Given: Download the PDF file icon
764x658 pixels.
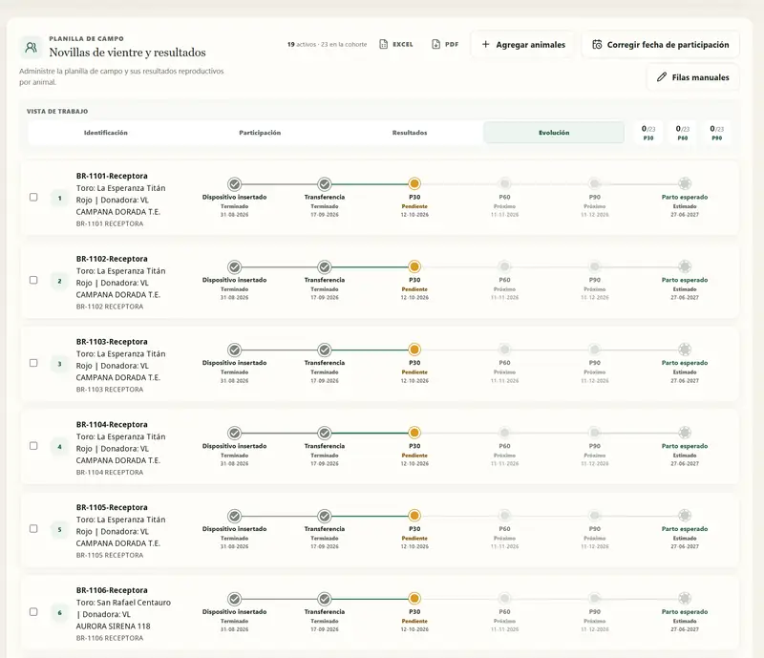Looking at the screenshot, I should click(x=436, y=44).
